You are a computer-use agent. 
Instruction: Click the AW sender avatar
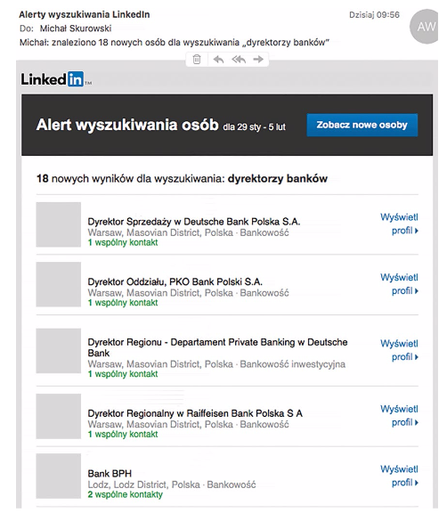(425, 27)
